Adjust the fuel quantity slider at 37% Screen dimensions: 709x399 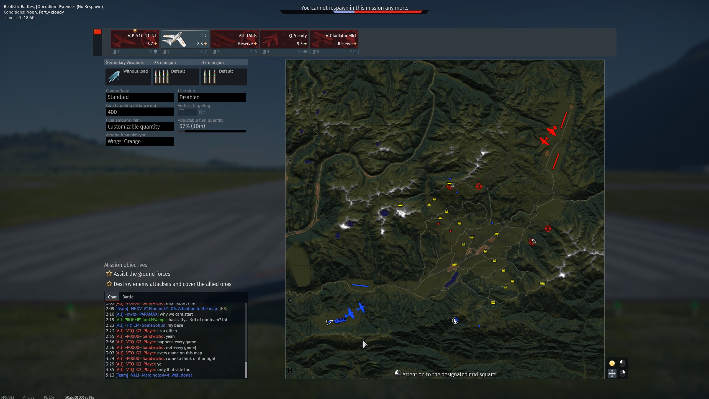click(x=212, y=131)
